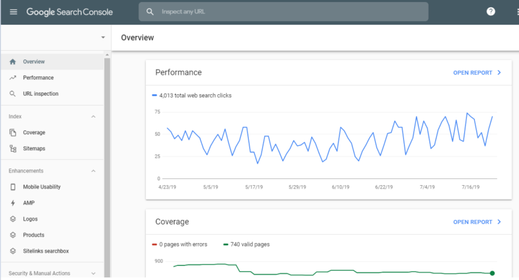519x280 pixels.
Task: Open the Coverage report
Action: click(477, 222)
